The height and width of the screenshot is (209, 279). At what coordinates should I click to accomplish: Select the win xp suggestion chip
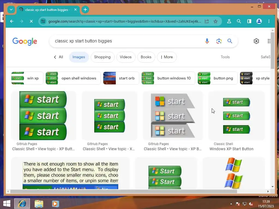tap(27, 78)
